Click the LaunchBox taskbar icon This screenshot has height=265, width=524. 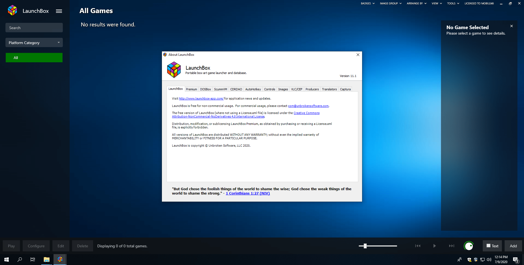click(60, 260)
